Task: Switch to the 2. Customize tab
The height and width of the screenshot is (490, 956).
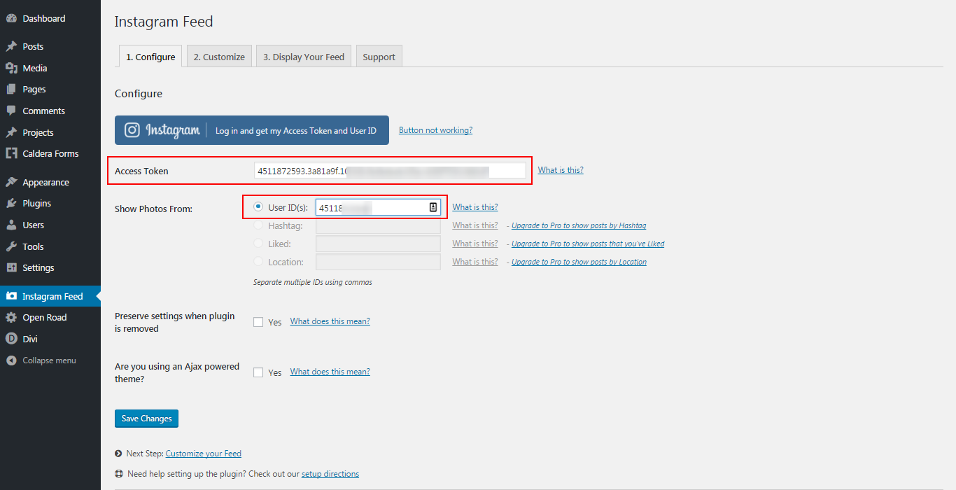Action: [x=219, y=57]
